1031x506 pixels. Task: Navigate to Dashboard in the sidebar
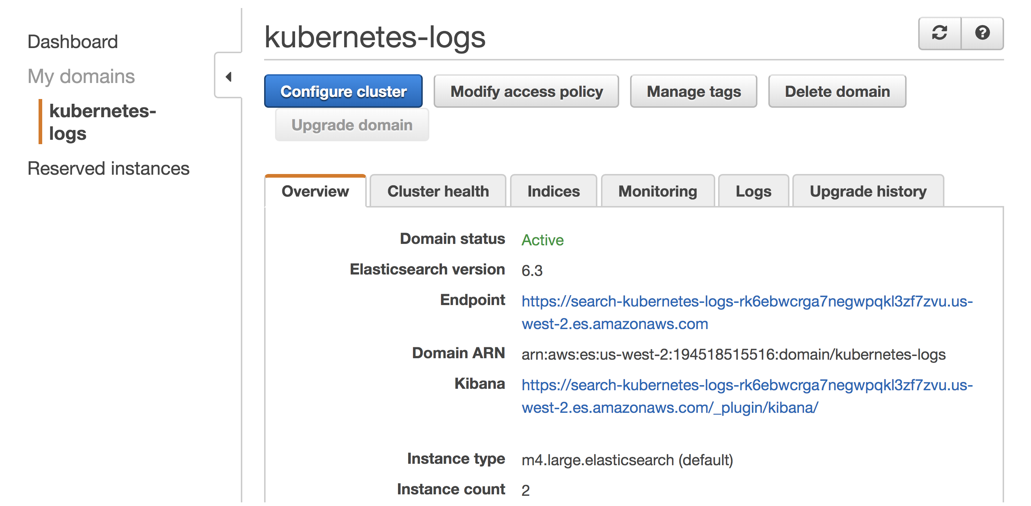72,41
